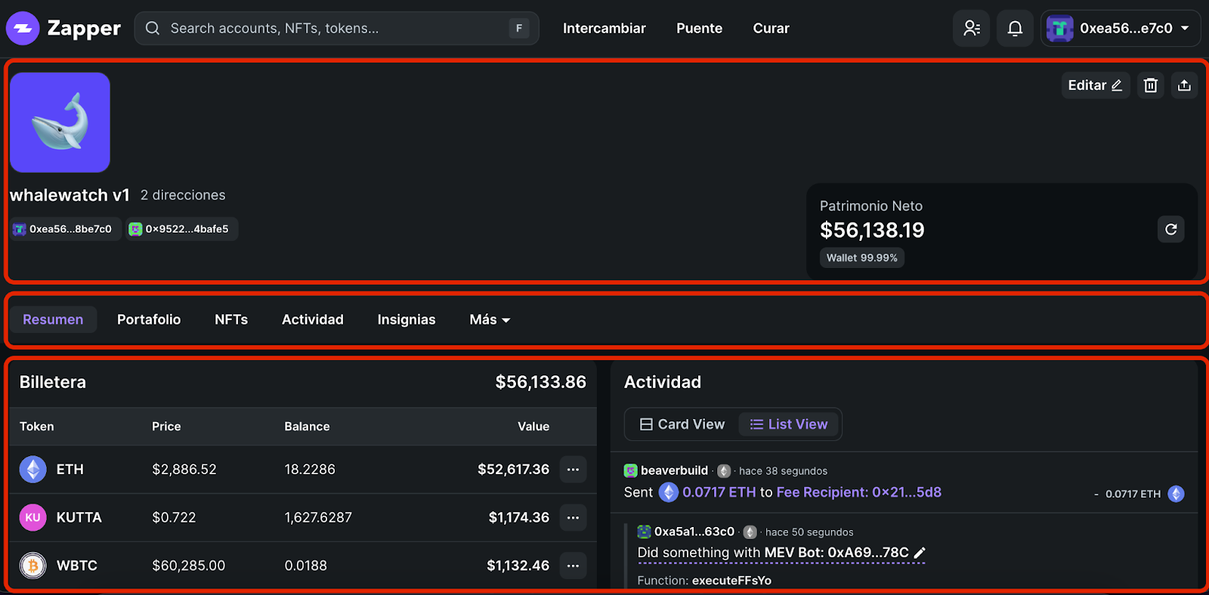Expand the 0xea56...e7c0 account dropdown
The height and width of the screenshot is (595, 1209).
(x=1120, y=28)
